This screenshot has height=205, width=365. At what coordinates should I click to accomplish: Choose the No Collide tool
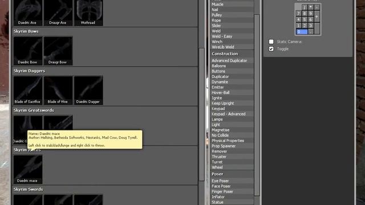[x=232, y=136]
